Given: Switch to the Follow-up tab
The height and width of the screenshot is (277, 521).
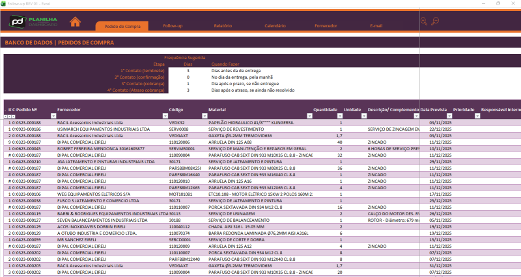Looking at the screenshot, I should 173,26.
